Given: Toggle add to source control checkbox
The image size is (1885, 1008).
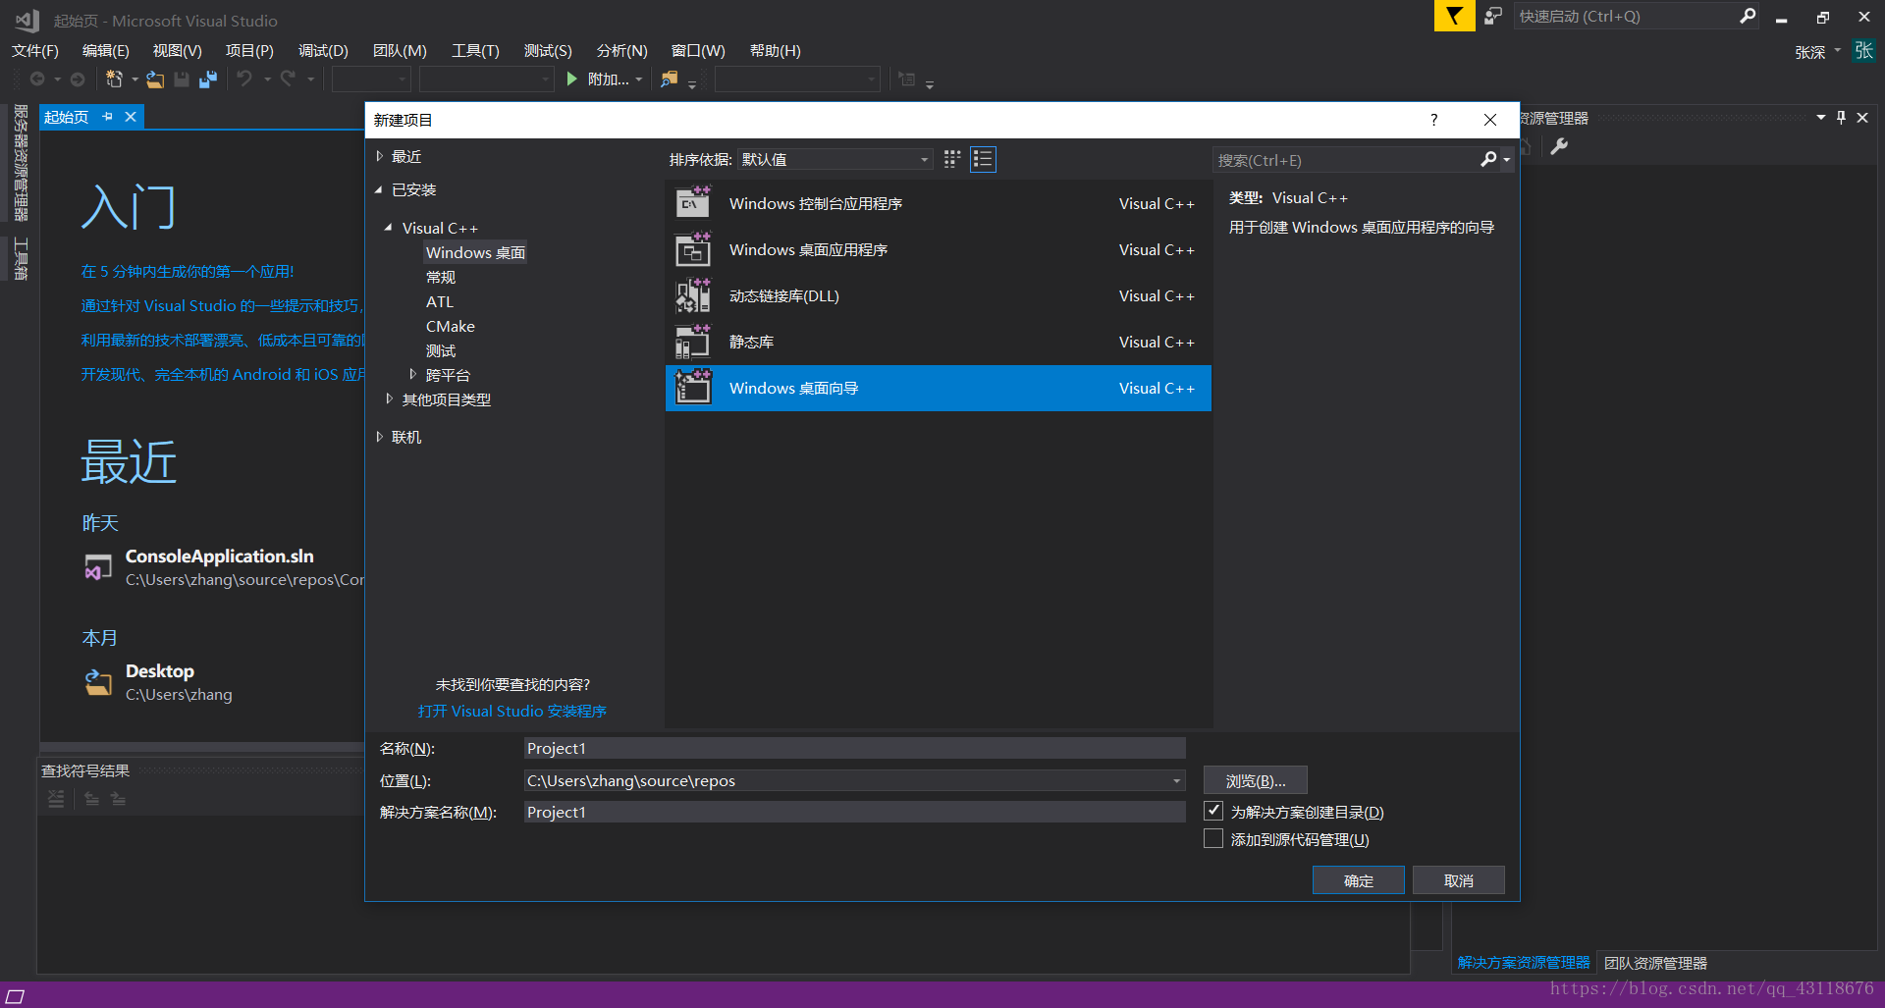Looking at the screenshot, I should [1213, 838].
